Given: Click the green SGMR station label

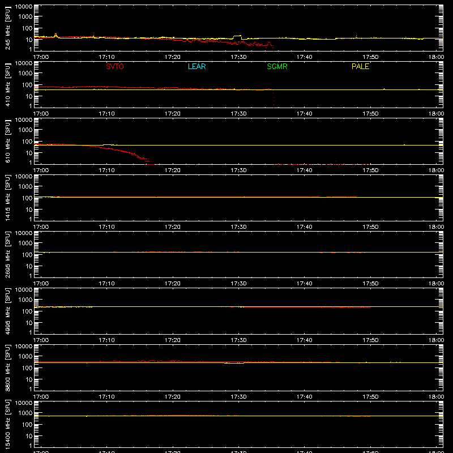Looking at the screenshot, I should (277, 66).
